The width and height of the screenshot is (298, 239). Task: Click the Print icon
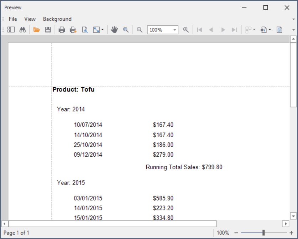click(62, 30)
